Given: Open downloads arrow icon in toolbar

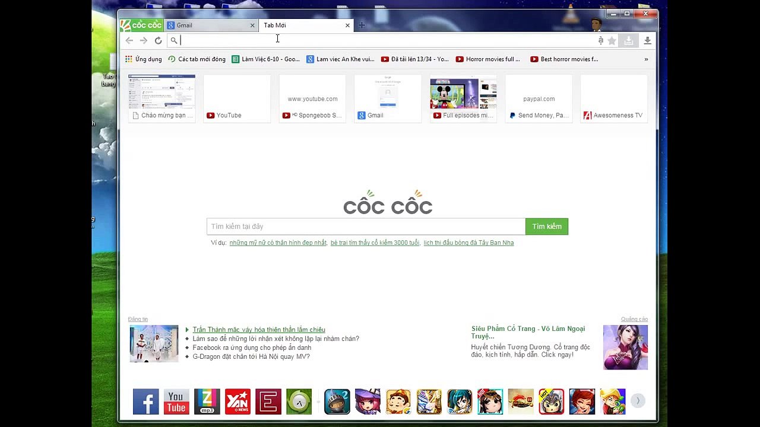Looking at the screenshot, I should [x=647, y=40].
